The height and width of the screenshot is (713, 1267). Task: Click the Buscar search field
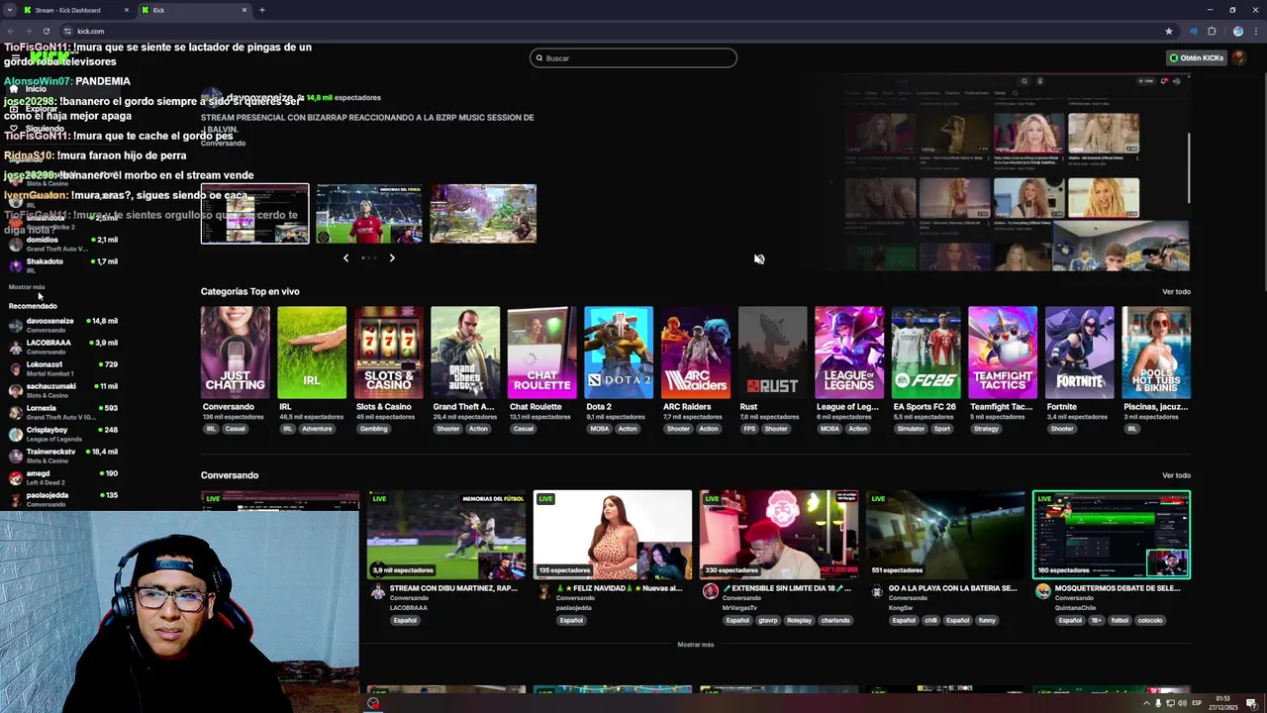(x=633, y=58)
